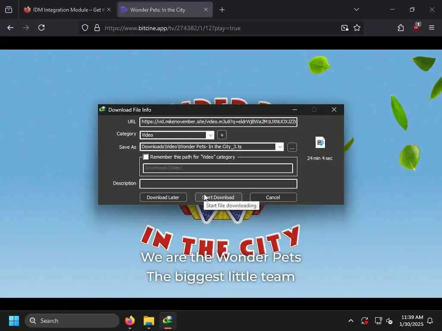List all tabs dropdown arrow

tap(356, 9)
